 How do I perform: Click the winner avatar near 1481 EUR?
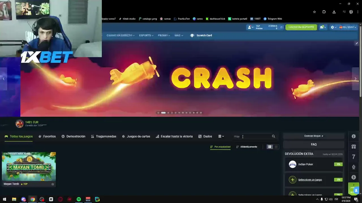pyautogui.click(x=20, y=123)
